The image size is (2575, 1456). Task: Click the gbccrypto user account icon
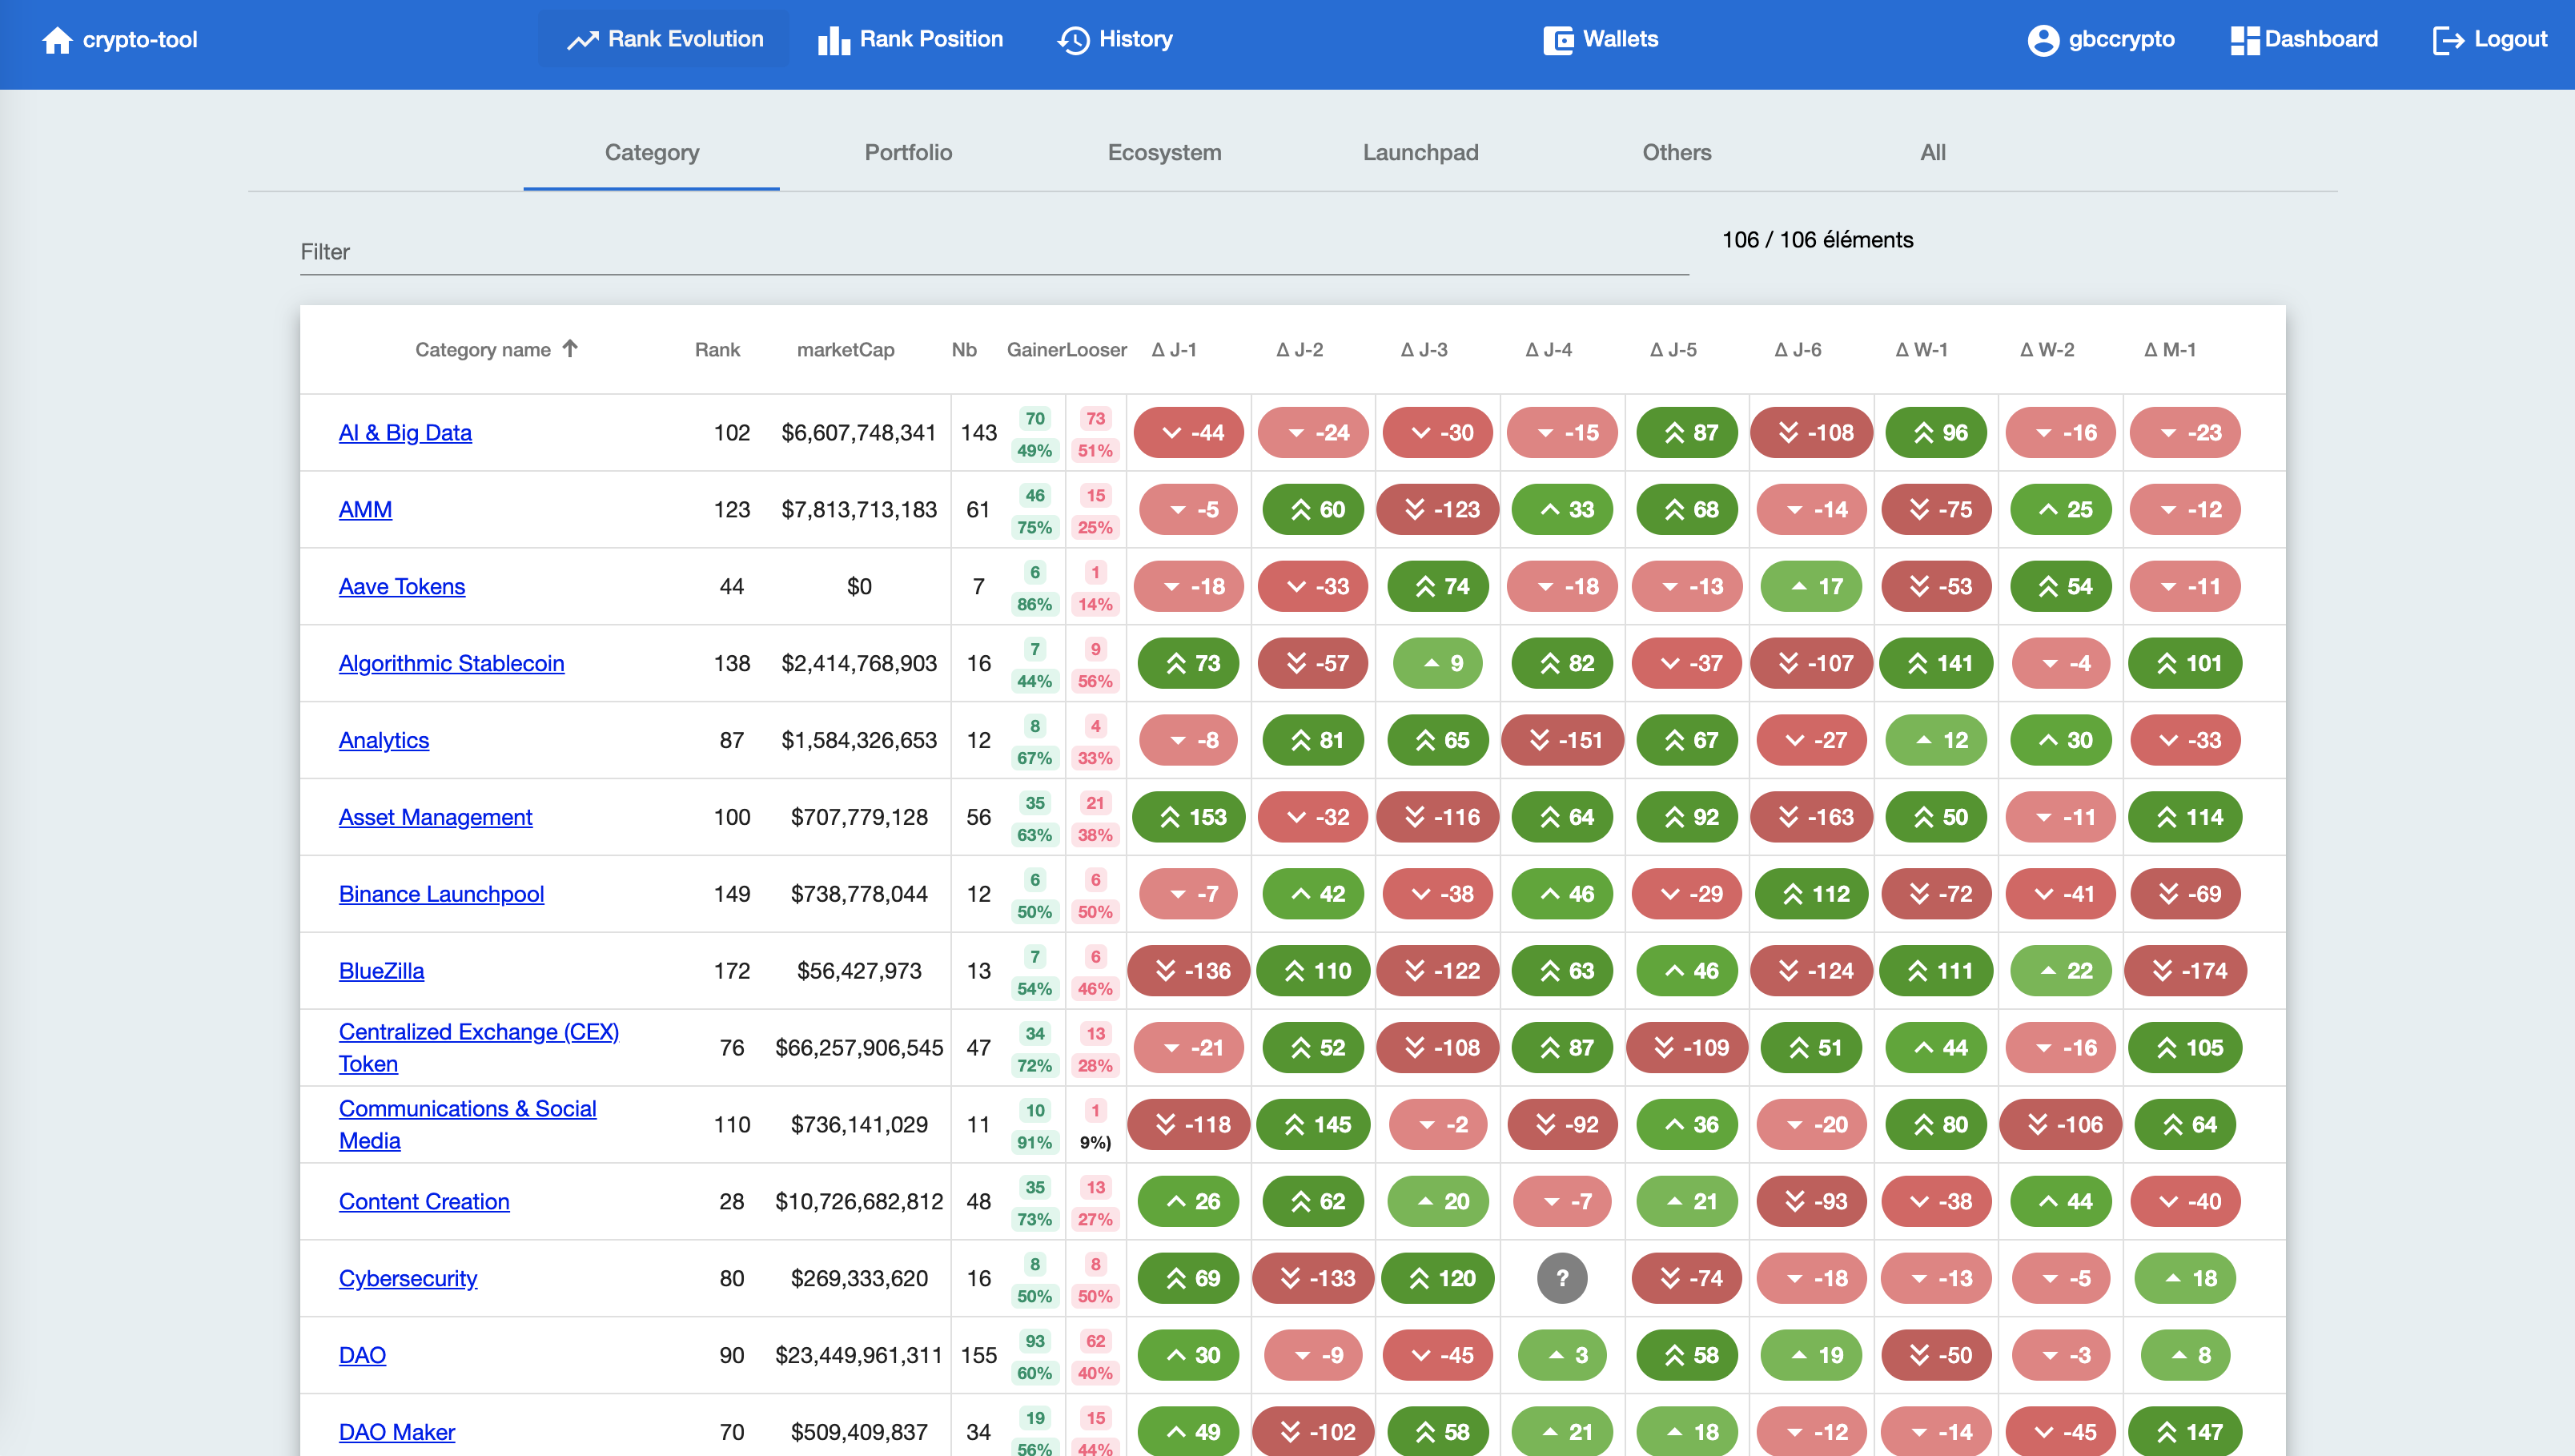click(2043, 40)
